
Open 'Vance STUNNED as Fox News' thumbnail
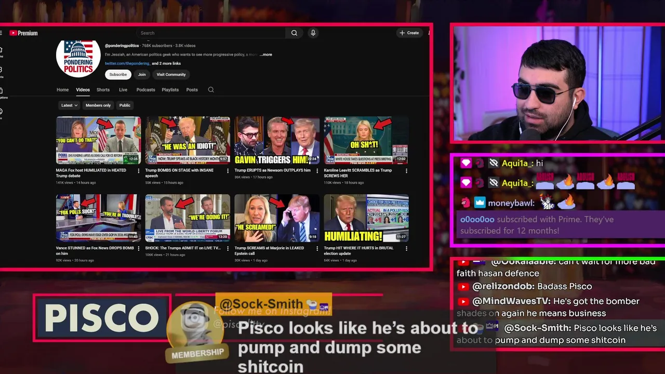[98, 218]
